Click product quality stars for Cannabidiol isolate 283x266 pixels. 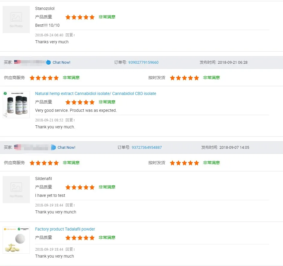click(x=80, y=102)
